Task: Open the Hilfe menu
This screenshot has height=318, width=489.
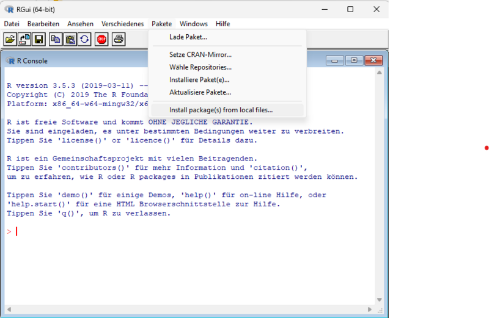Action: [222, 24]
